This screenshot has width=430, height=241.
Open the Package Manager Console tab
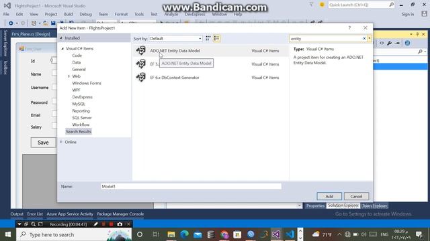pyautogui.click(x=120, y=214)
